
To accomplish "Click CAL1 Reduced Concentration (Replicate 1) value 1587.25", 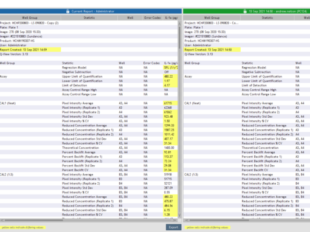I will click(x=171, y=130).
